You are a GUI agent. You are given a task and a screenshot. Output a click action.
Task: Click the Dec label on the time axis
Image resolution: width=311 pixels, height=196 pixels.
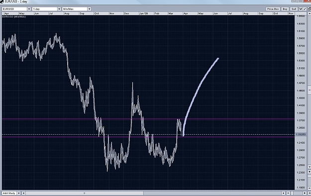click(x=126, y=13)
